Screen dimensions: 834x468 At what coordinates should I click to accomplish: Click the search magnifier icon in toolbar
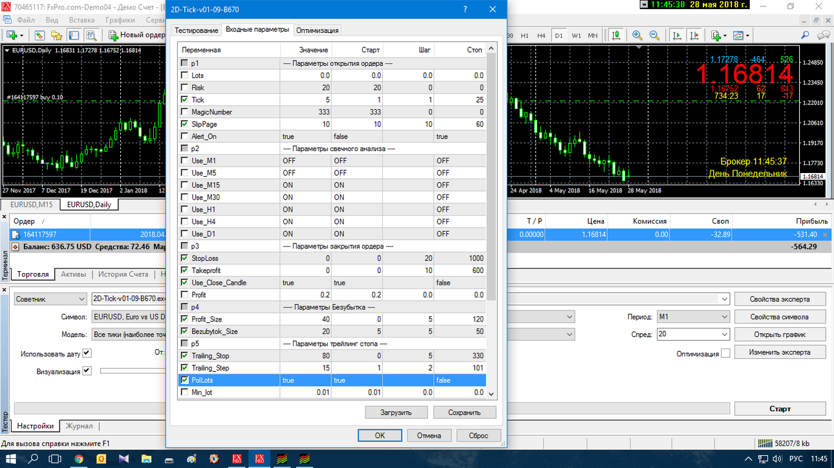[x=806, y=36]
